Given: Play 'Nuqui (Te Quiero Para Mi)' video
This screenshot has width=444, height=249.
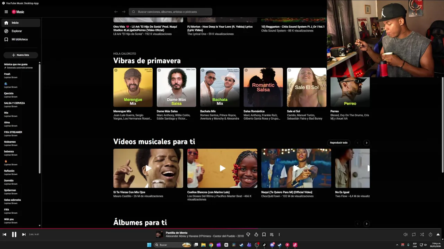Looking at the screenshot, I should (296, 168).
